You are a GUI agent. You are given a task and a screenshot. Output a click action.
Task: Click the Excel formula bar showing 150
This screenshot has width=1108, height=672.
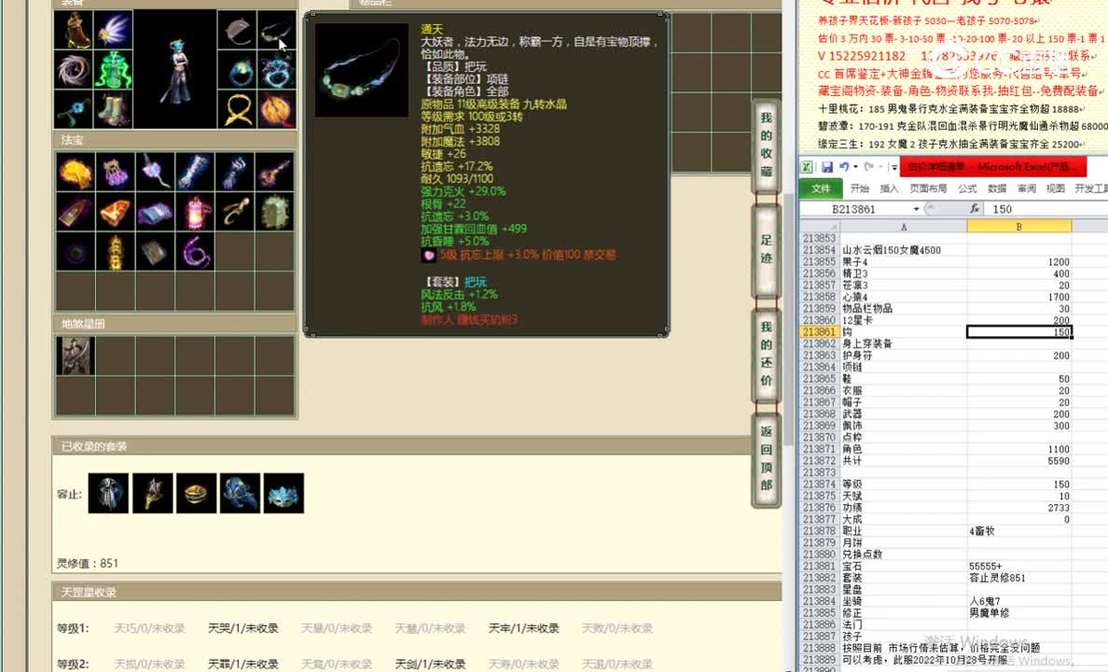click(x=1047, y=209)
